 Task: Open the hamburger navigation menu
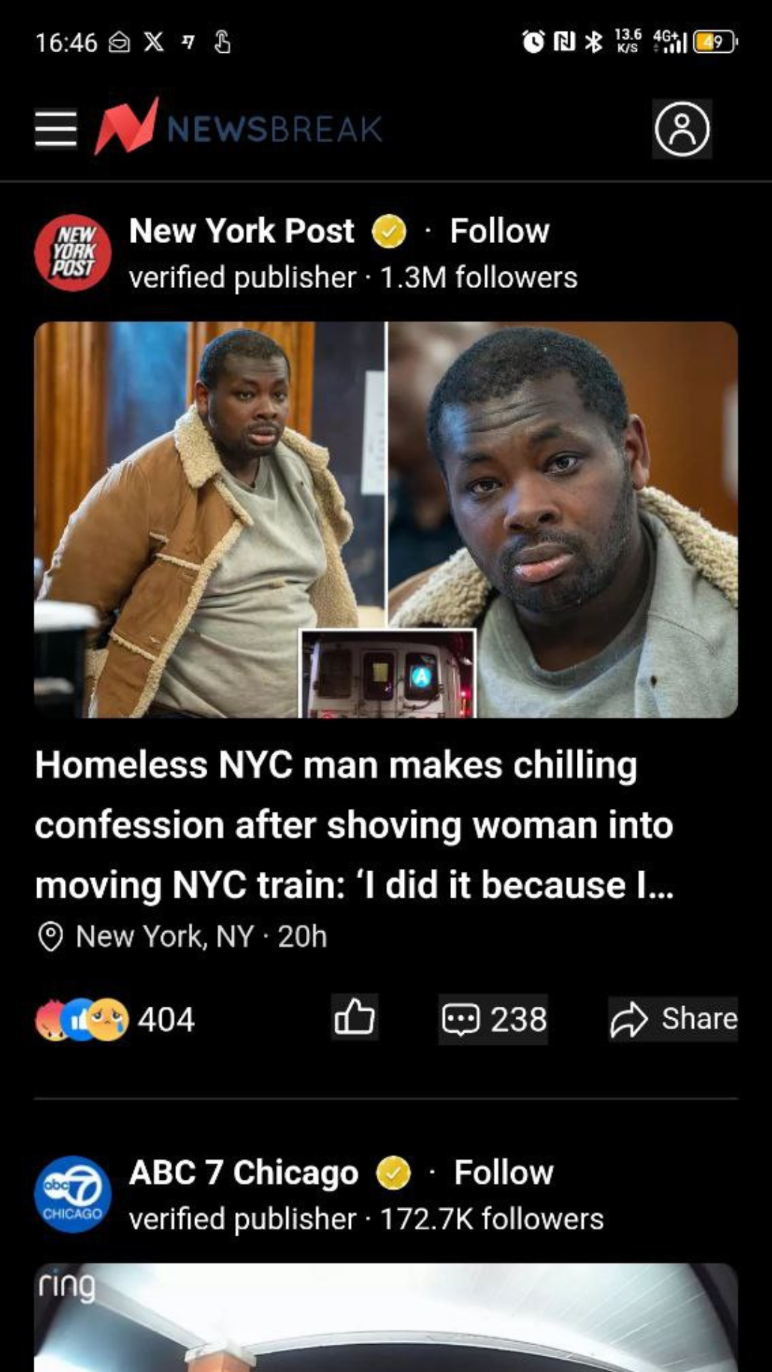click(x=56, y=129)
